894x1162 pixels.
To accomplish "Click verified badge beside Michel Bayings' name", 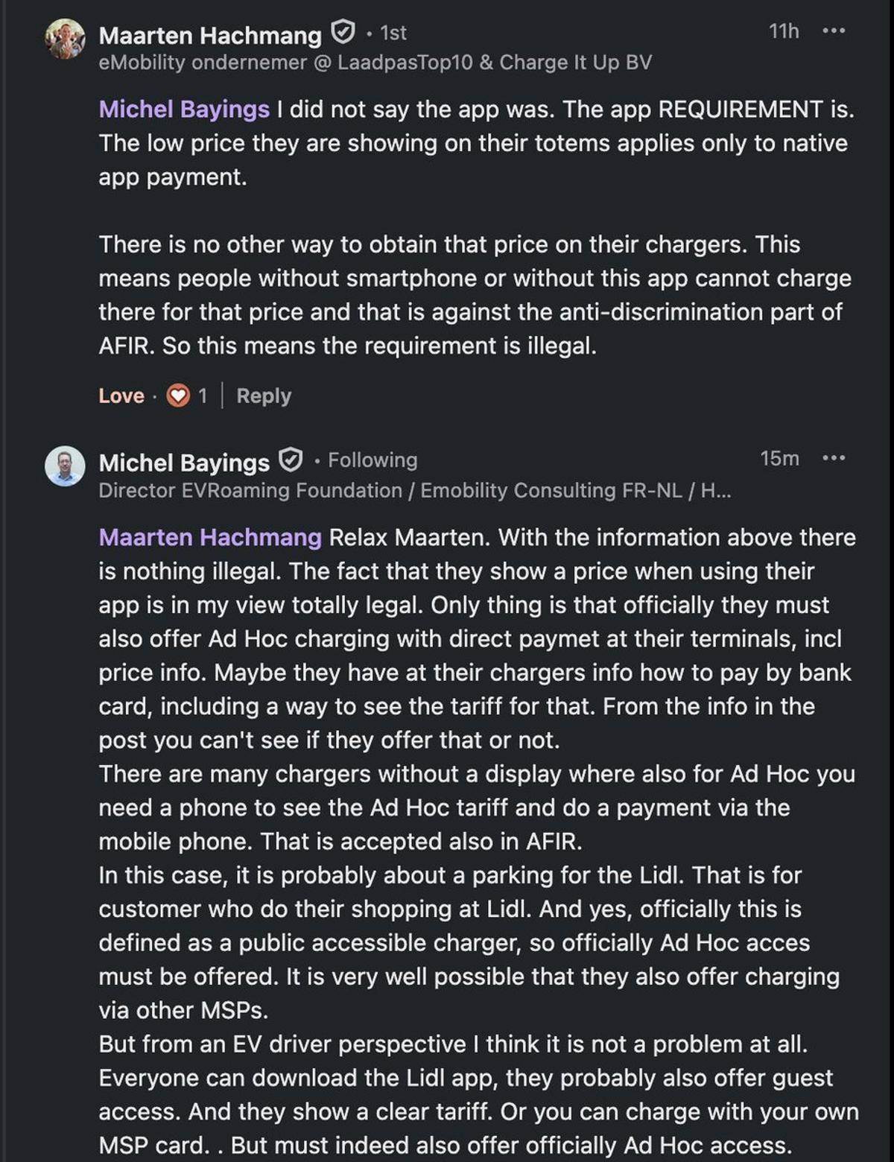I will pos(291,460).
